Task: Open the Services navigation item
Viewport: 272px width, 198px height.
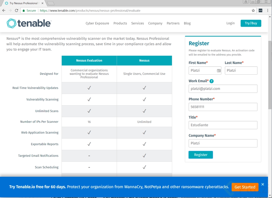Action: [x=138, y=23]
